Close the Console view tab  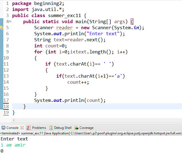(22, 128)
